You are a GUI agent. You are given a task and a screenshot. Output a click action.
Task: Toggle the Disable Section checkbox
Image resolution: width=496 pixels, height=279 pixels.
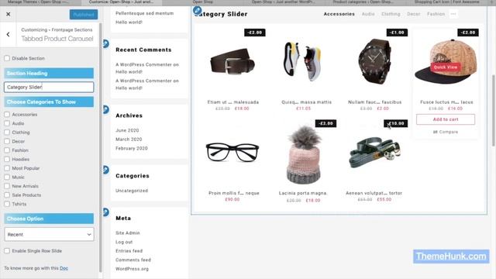tap(7, 58)
